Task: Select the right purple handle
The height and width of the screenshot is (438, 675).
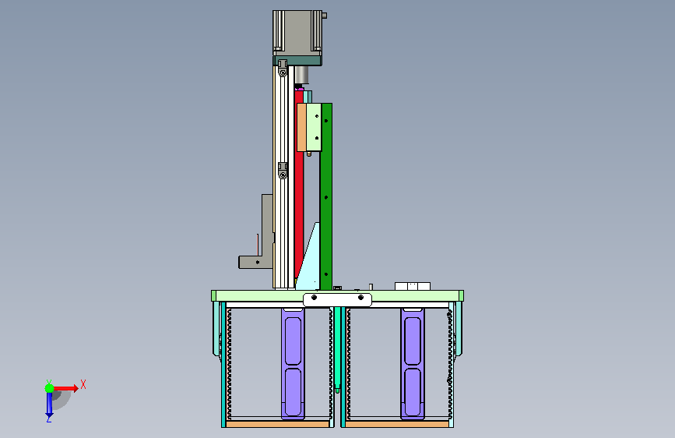Action: click(x=413, y=363)
